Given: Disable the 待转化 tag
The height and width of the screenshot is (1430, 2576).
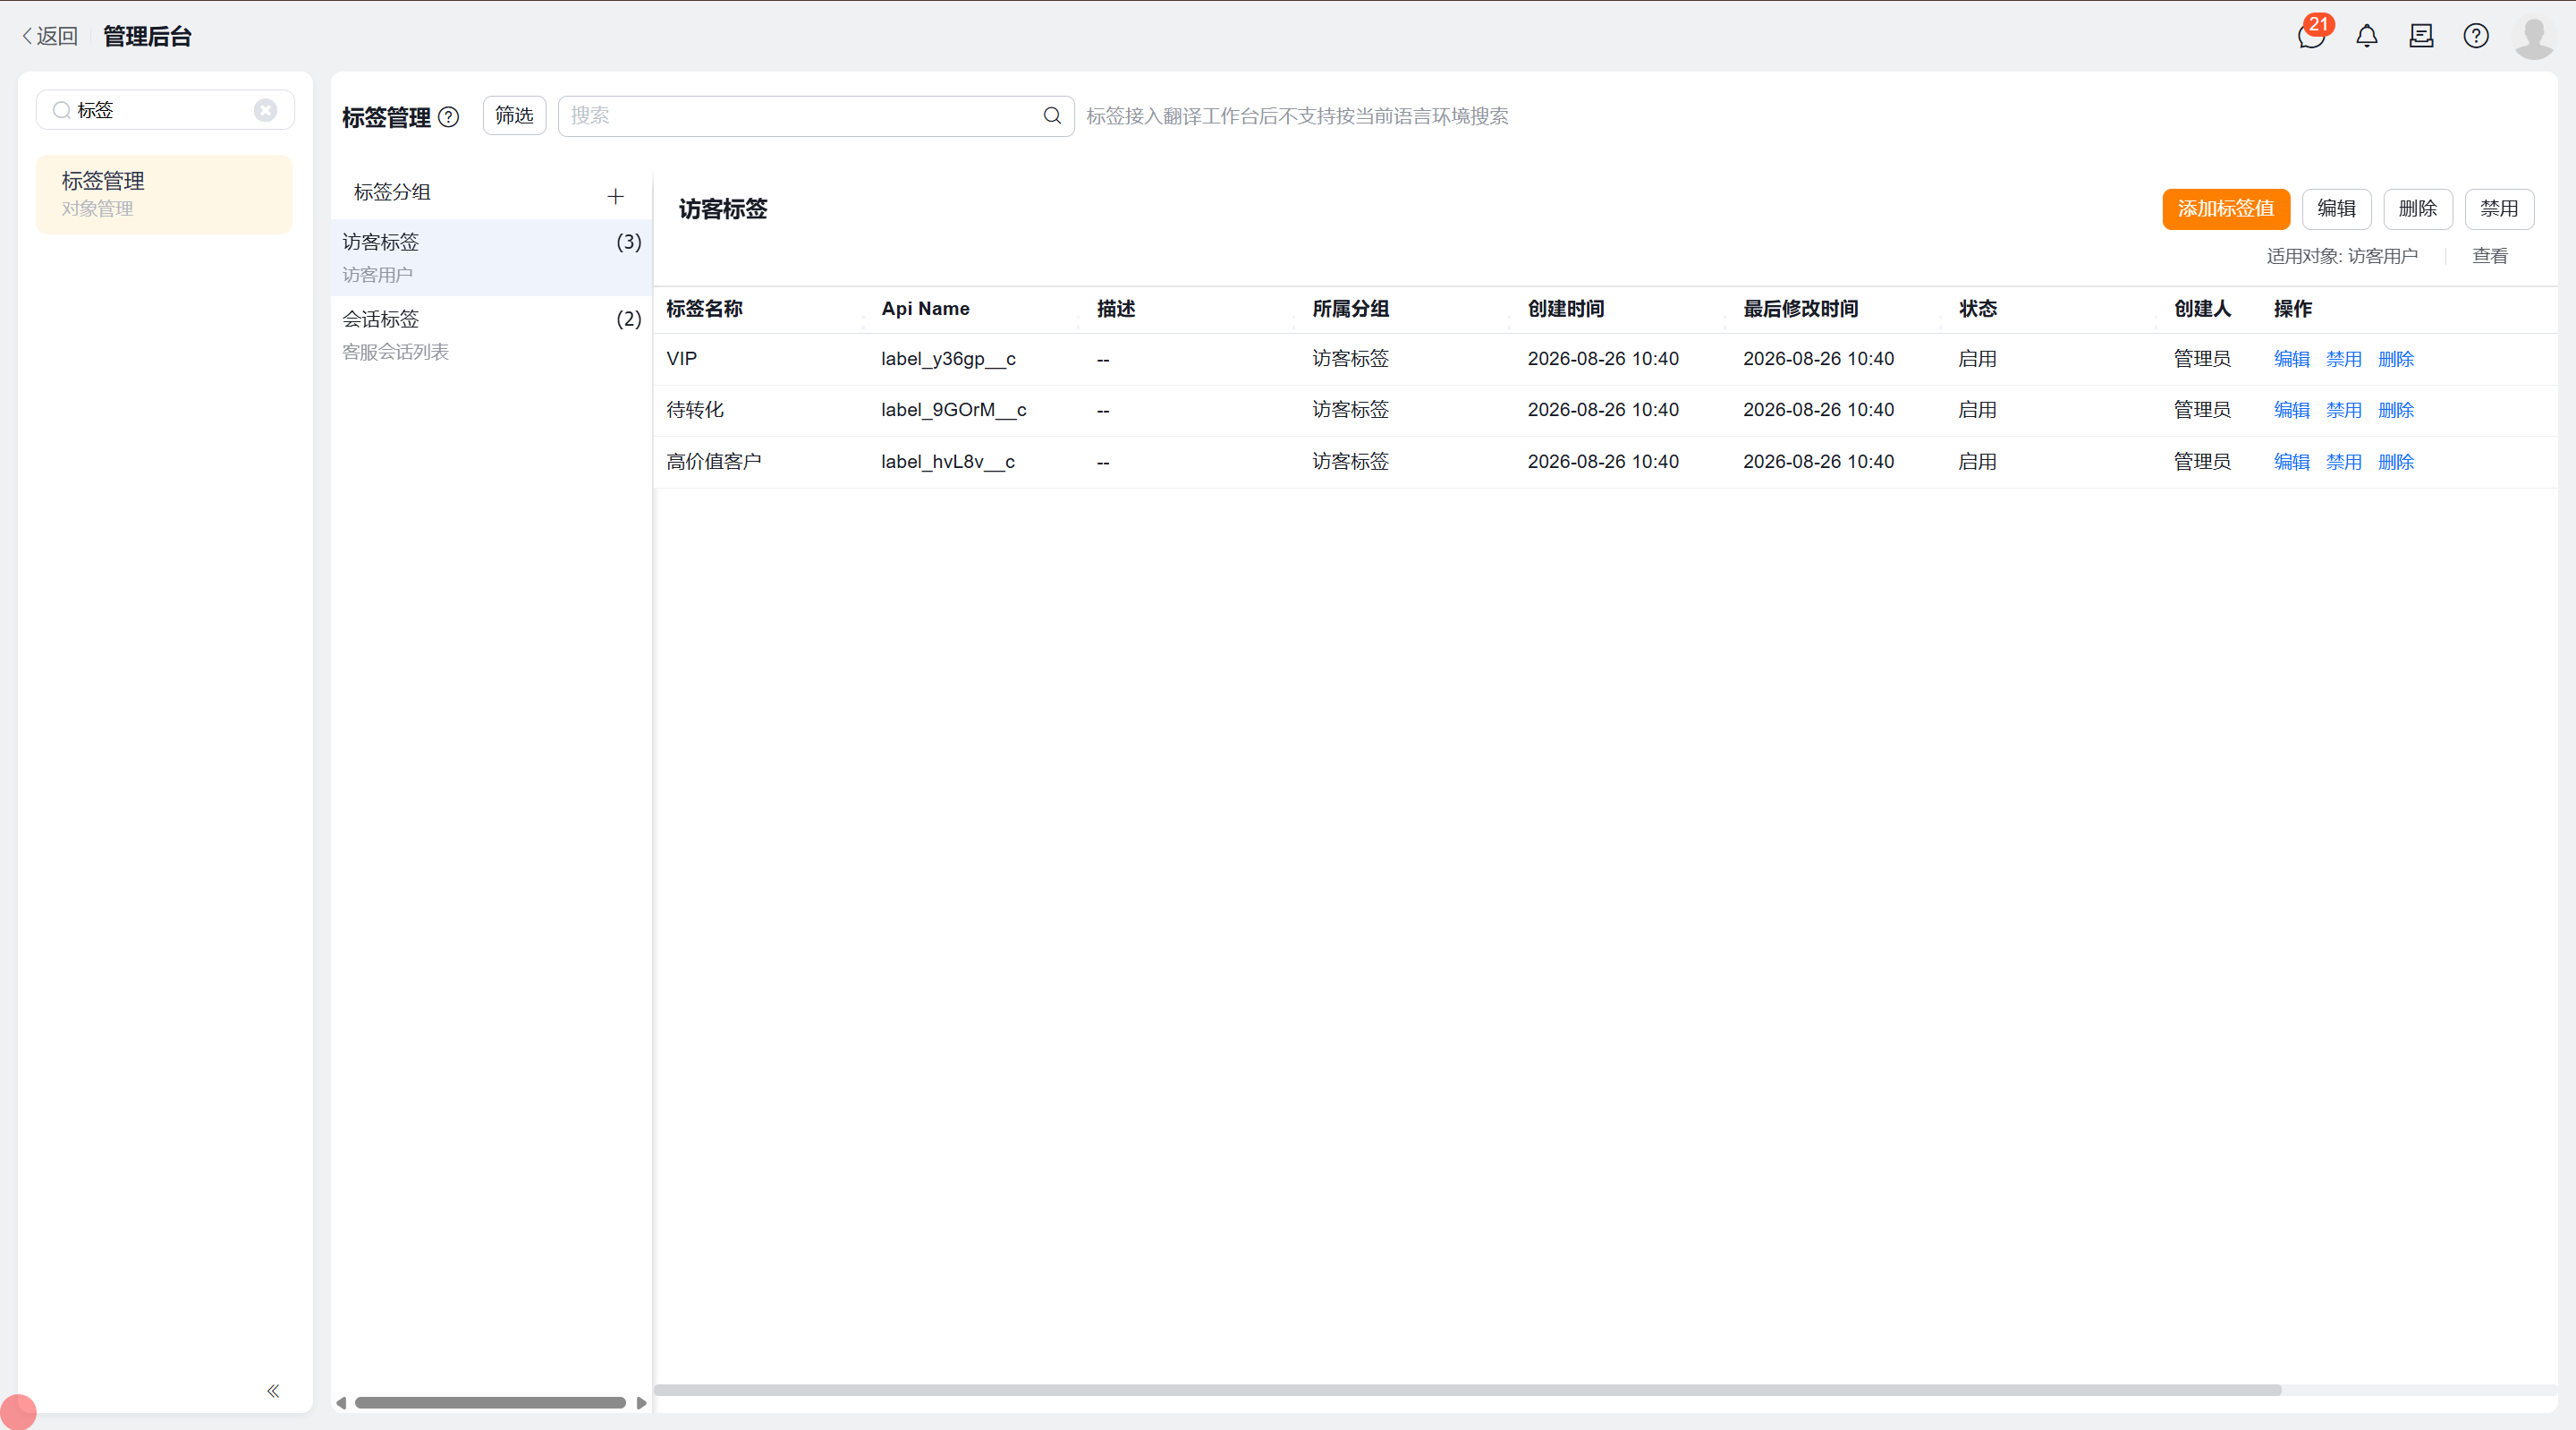Looking at the screenshot, I should tap(2343, 410).
